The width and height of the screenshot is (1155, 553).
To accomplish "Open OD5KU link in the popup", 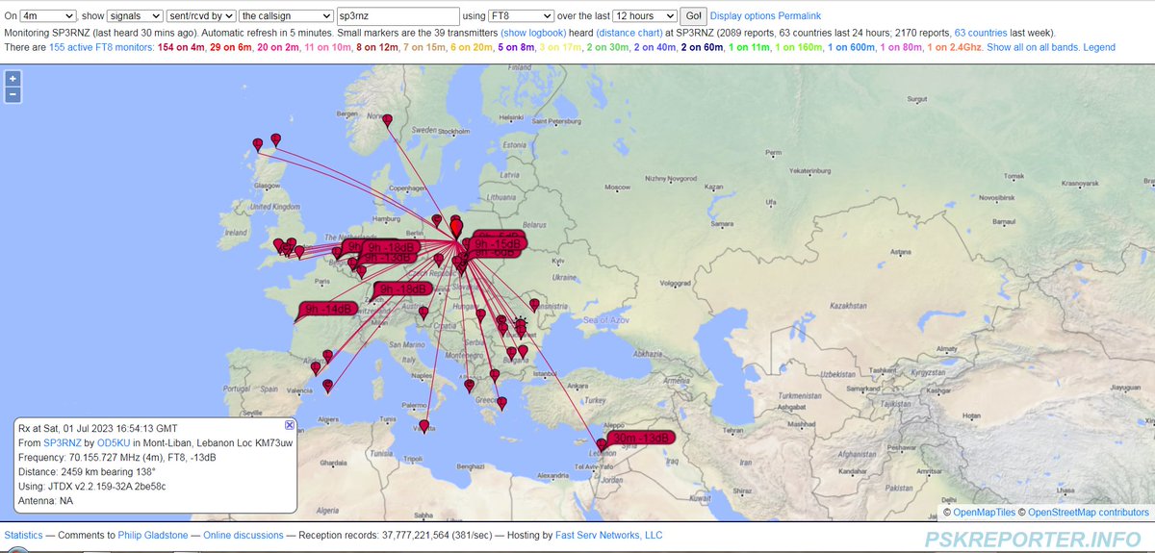I will click(x=115, y=442).
